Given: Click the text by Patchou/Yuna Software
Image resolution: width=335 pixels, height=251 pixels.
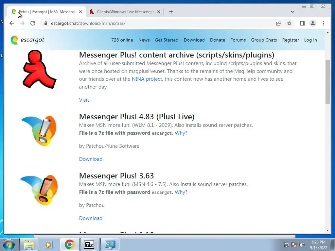Looking at the screenshot, I should pyautogui.click(x=109, y=146).
